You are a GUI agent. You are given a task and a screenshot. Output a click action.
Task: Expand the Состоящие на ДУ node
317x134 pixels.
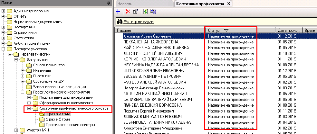coord(23,82)
